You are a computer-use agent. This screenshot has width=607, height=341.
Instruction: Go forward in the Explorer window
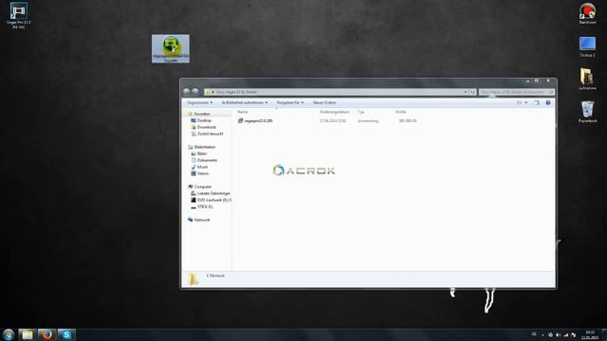pos(195,92)
